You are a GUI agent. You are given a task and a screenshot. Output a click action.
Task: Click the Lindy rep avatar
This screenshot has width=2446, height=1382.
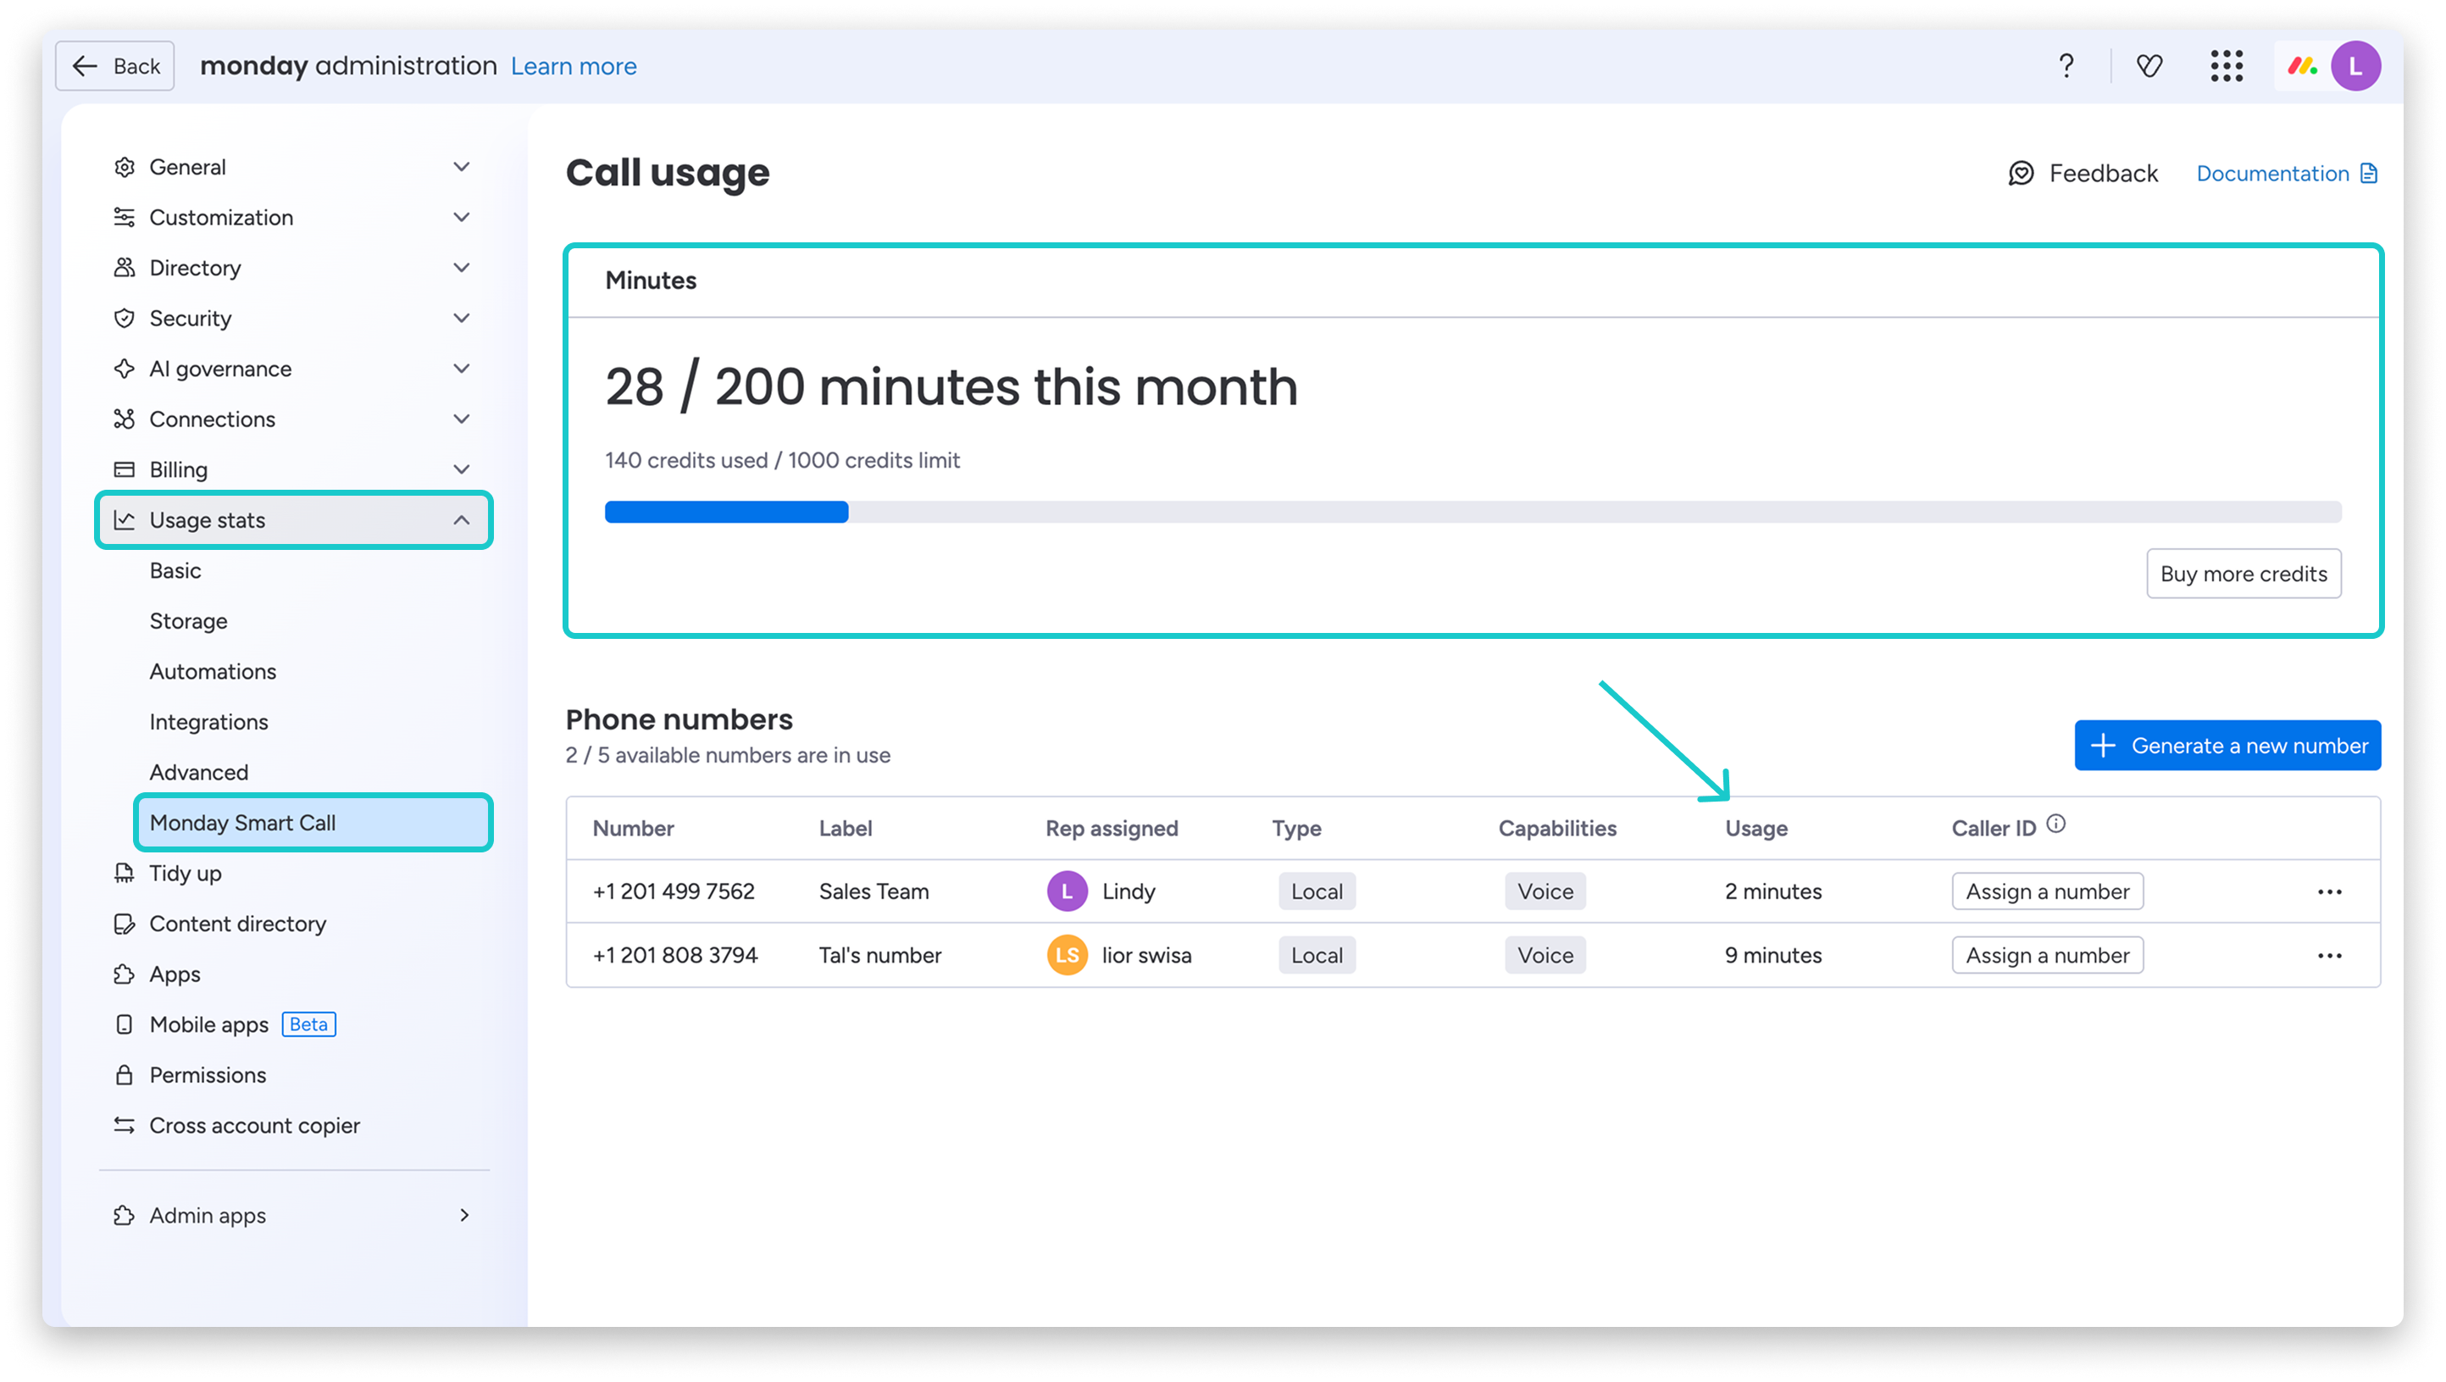pos(1068,892)
